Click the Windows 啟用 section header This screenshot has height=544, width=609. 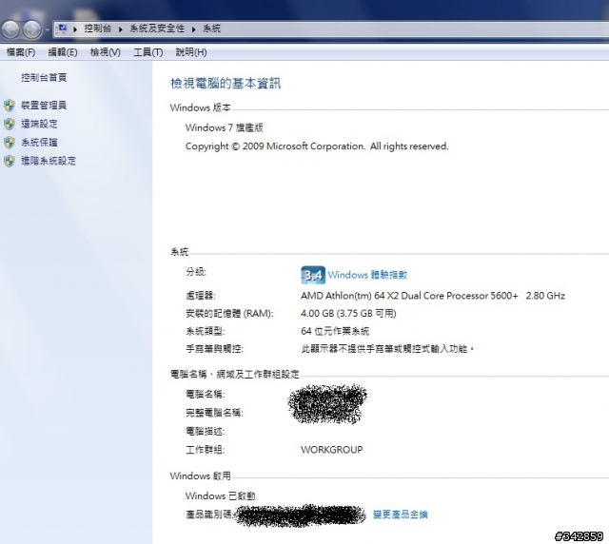click(x=201, y=476)
